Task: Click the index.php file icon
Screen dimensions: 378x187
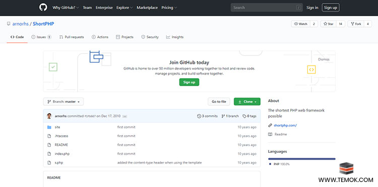Action: point(49,154)
